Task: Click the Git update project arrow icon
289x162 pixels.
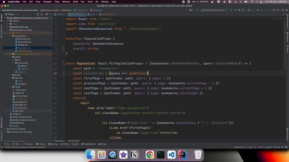Action: tap(262, 10)
